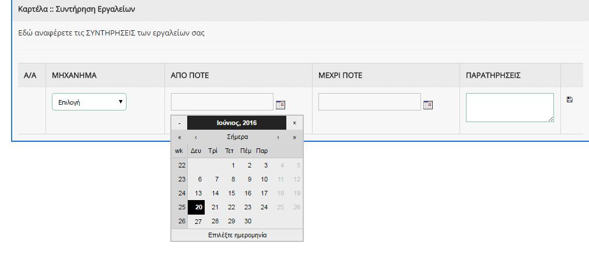The height and width of the screenshot is (253, 589).
Task: Select date 29 in calendar
Action: click(x=232, y=222)
